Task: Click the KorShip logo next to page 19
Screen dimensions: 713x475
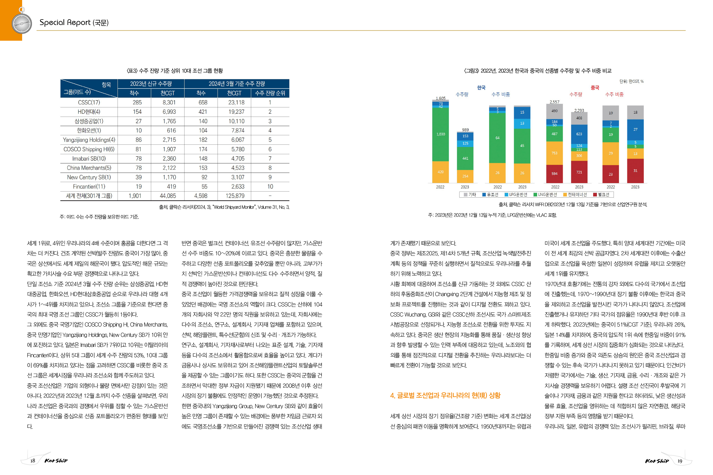Action: coord(657,461)
